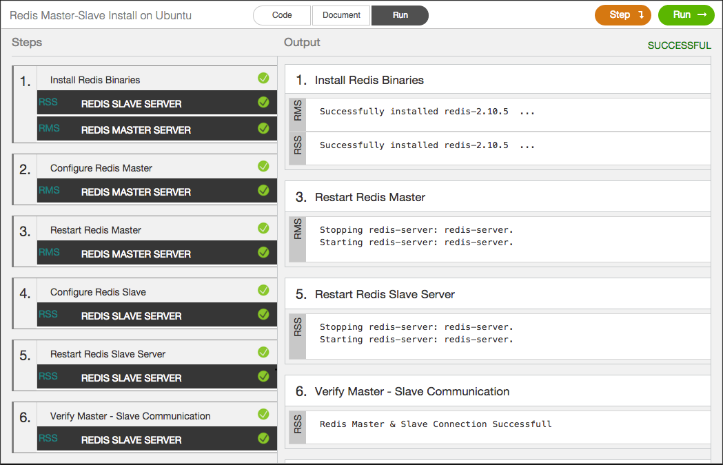Select REDIS MASTER SERVER under step 3
The image size is (723, 467).
[x=136, y=254]
